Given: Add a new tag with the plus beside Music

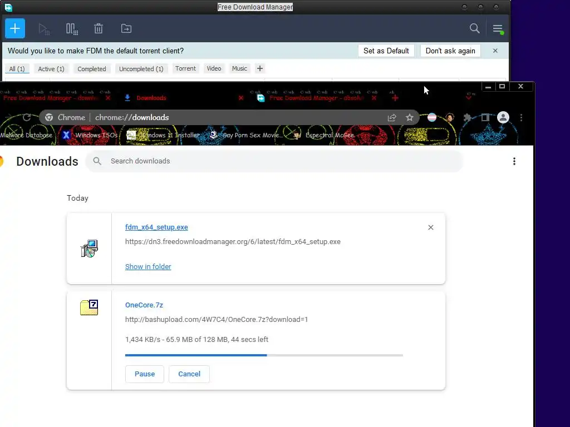Looking at the screenshot, I should pyautogui.click(x=259, y=68).
